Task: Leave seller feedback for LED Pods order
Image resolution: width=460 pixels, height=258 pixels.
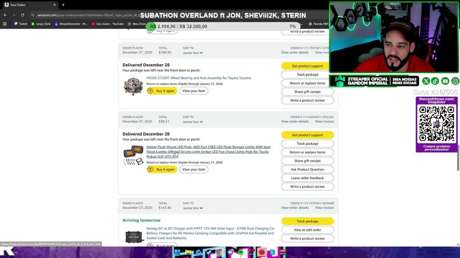Action: (307, 178)
